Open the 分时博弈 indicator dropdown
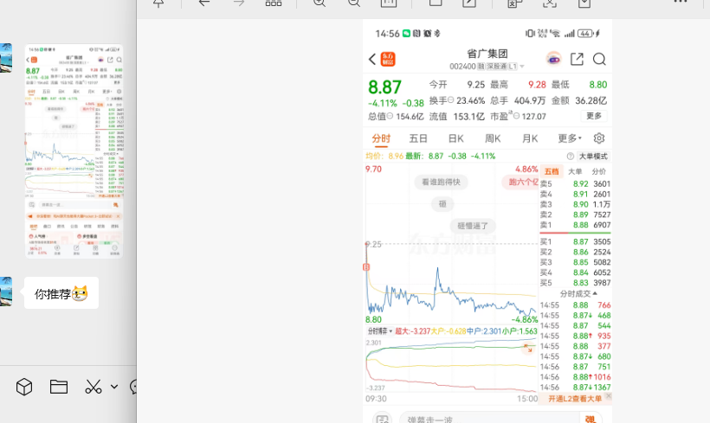Viewport: 710px width, 423px height. click(380, 331)
